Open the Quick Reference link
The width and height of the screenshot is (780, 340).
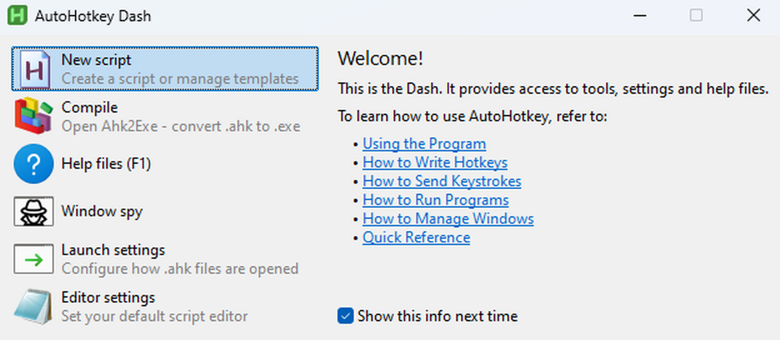point(416,238)
